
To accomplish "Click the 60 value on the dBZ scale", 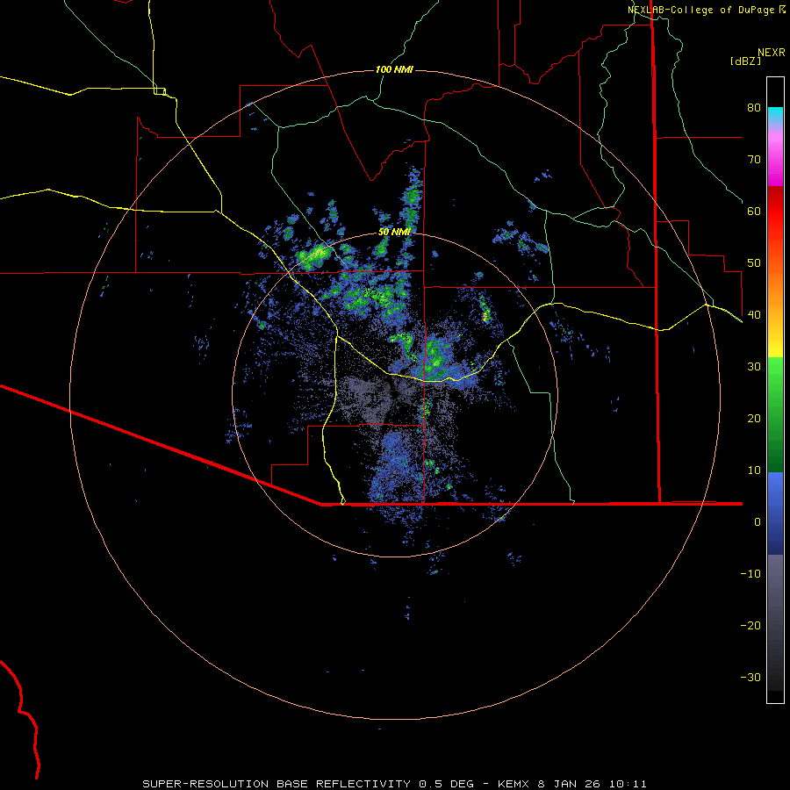I will [x=754, y=211].
